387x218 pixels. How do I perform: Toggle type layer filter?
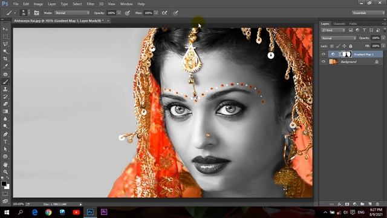coord(364,30)
